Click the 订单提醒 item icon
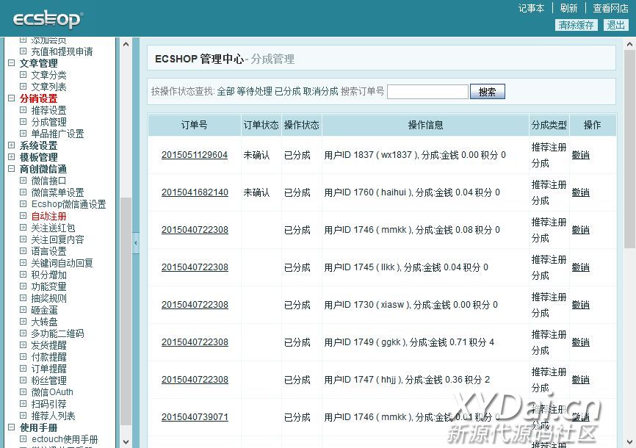Screen dimensions: 636x448 coord(23,369)
